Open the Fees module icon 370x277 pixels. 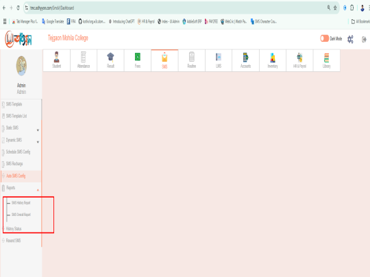138,57
